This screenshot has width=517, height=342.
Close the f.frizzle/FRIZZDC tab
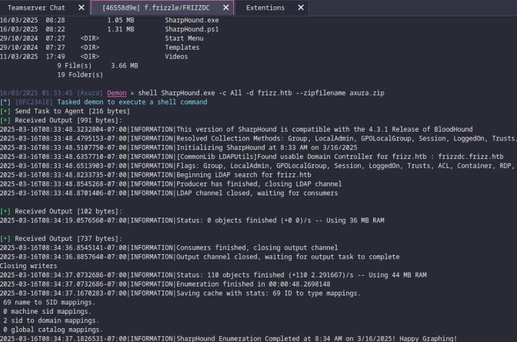pyautogui.click(x=226, y=8)
